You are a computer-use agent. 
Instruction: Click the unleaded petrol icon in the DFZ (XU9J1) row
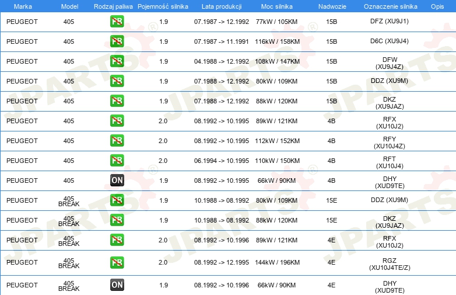117,21
